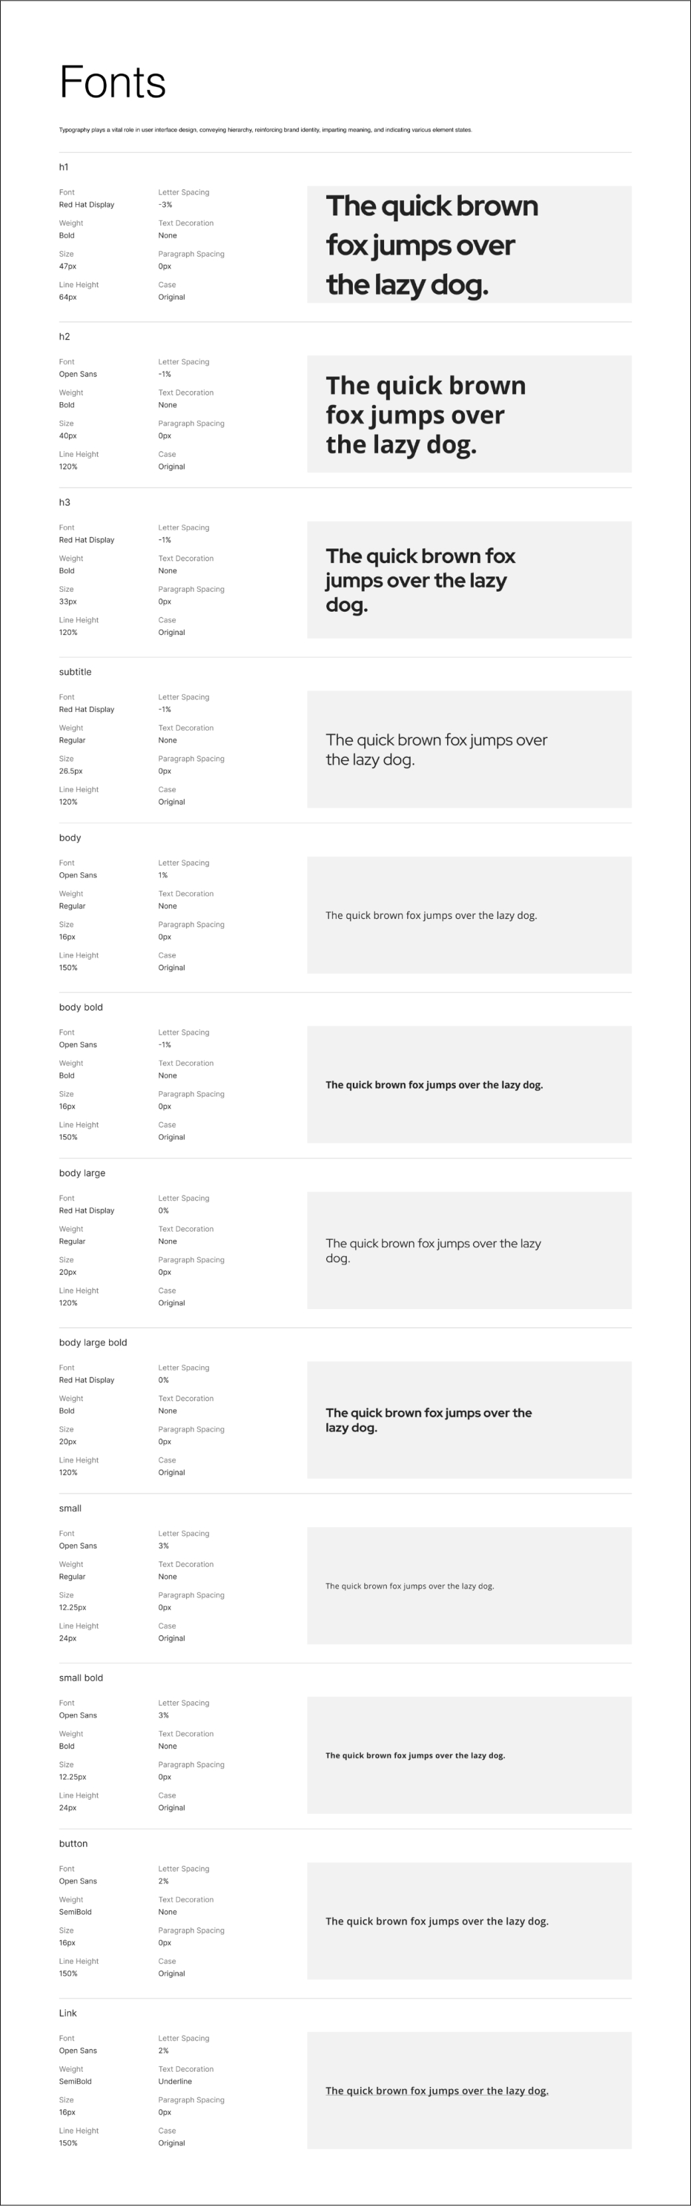Image resolution: width=691 pixels, height=2206 pixels.
Task: Click the button style sample sentence
Action: click(x=437, y=1921)
